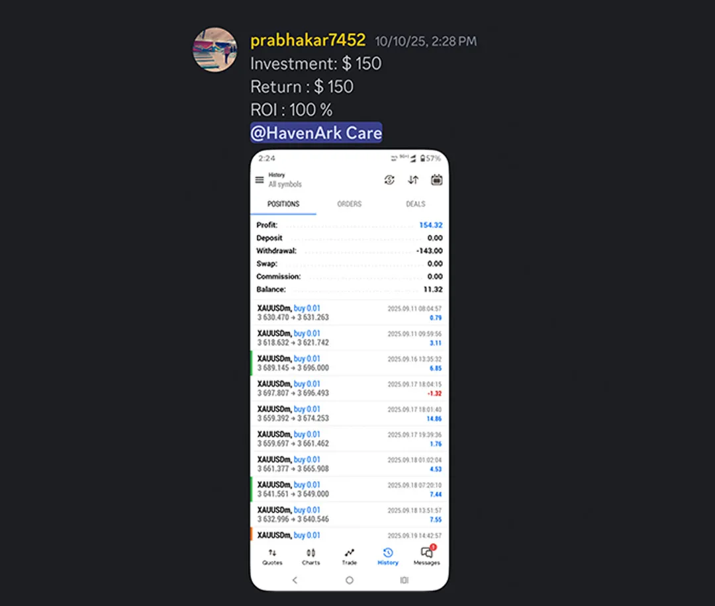Open the Quotes tab in bottom bar
Viewport: 715px width, 606px height.
click(x=272, y=557)
